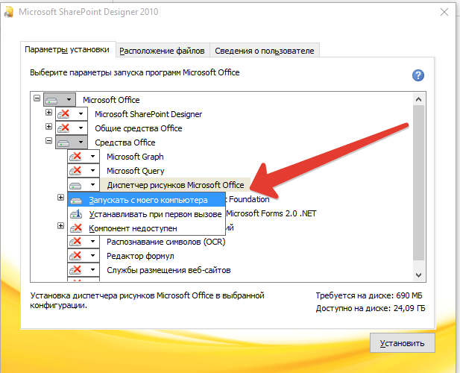This screenshot has height=373, width=460.
Task: Open install state dropdown for Общие средства Office
Action: click(72, 128)
